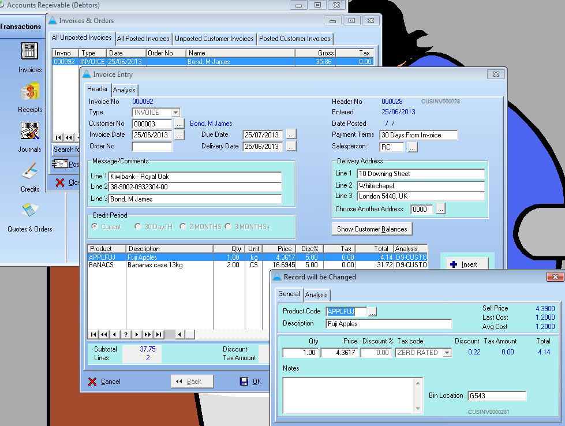Click the Insert line button
The width and height of the screenshot is (565, 426).
[467, 264]
